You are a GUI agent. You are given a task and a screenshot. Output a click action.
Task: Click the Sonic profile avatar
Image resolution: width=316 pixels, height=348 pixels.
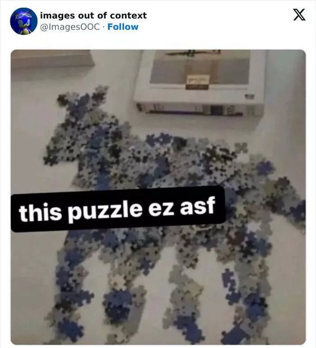(x=24, y=21)
